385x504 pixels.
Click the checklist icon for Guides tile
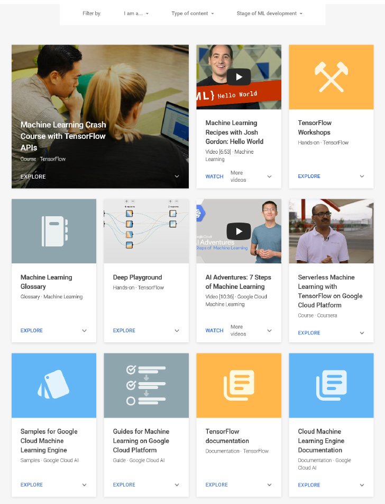[146, 385]
